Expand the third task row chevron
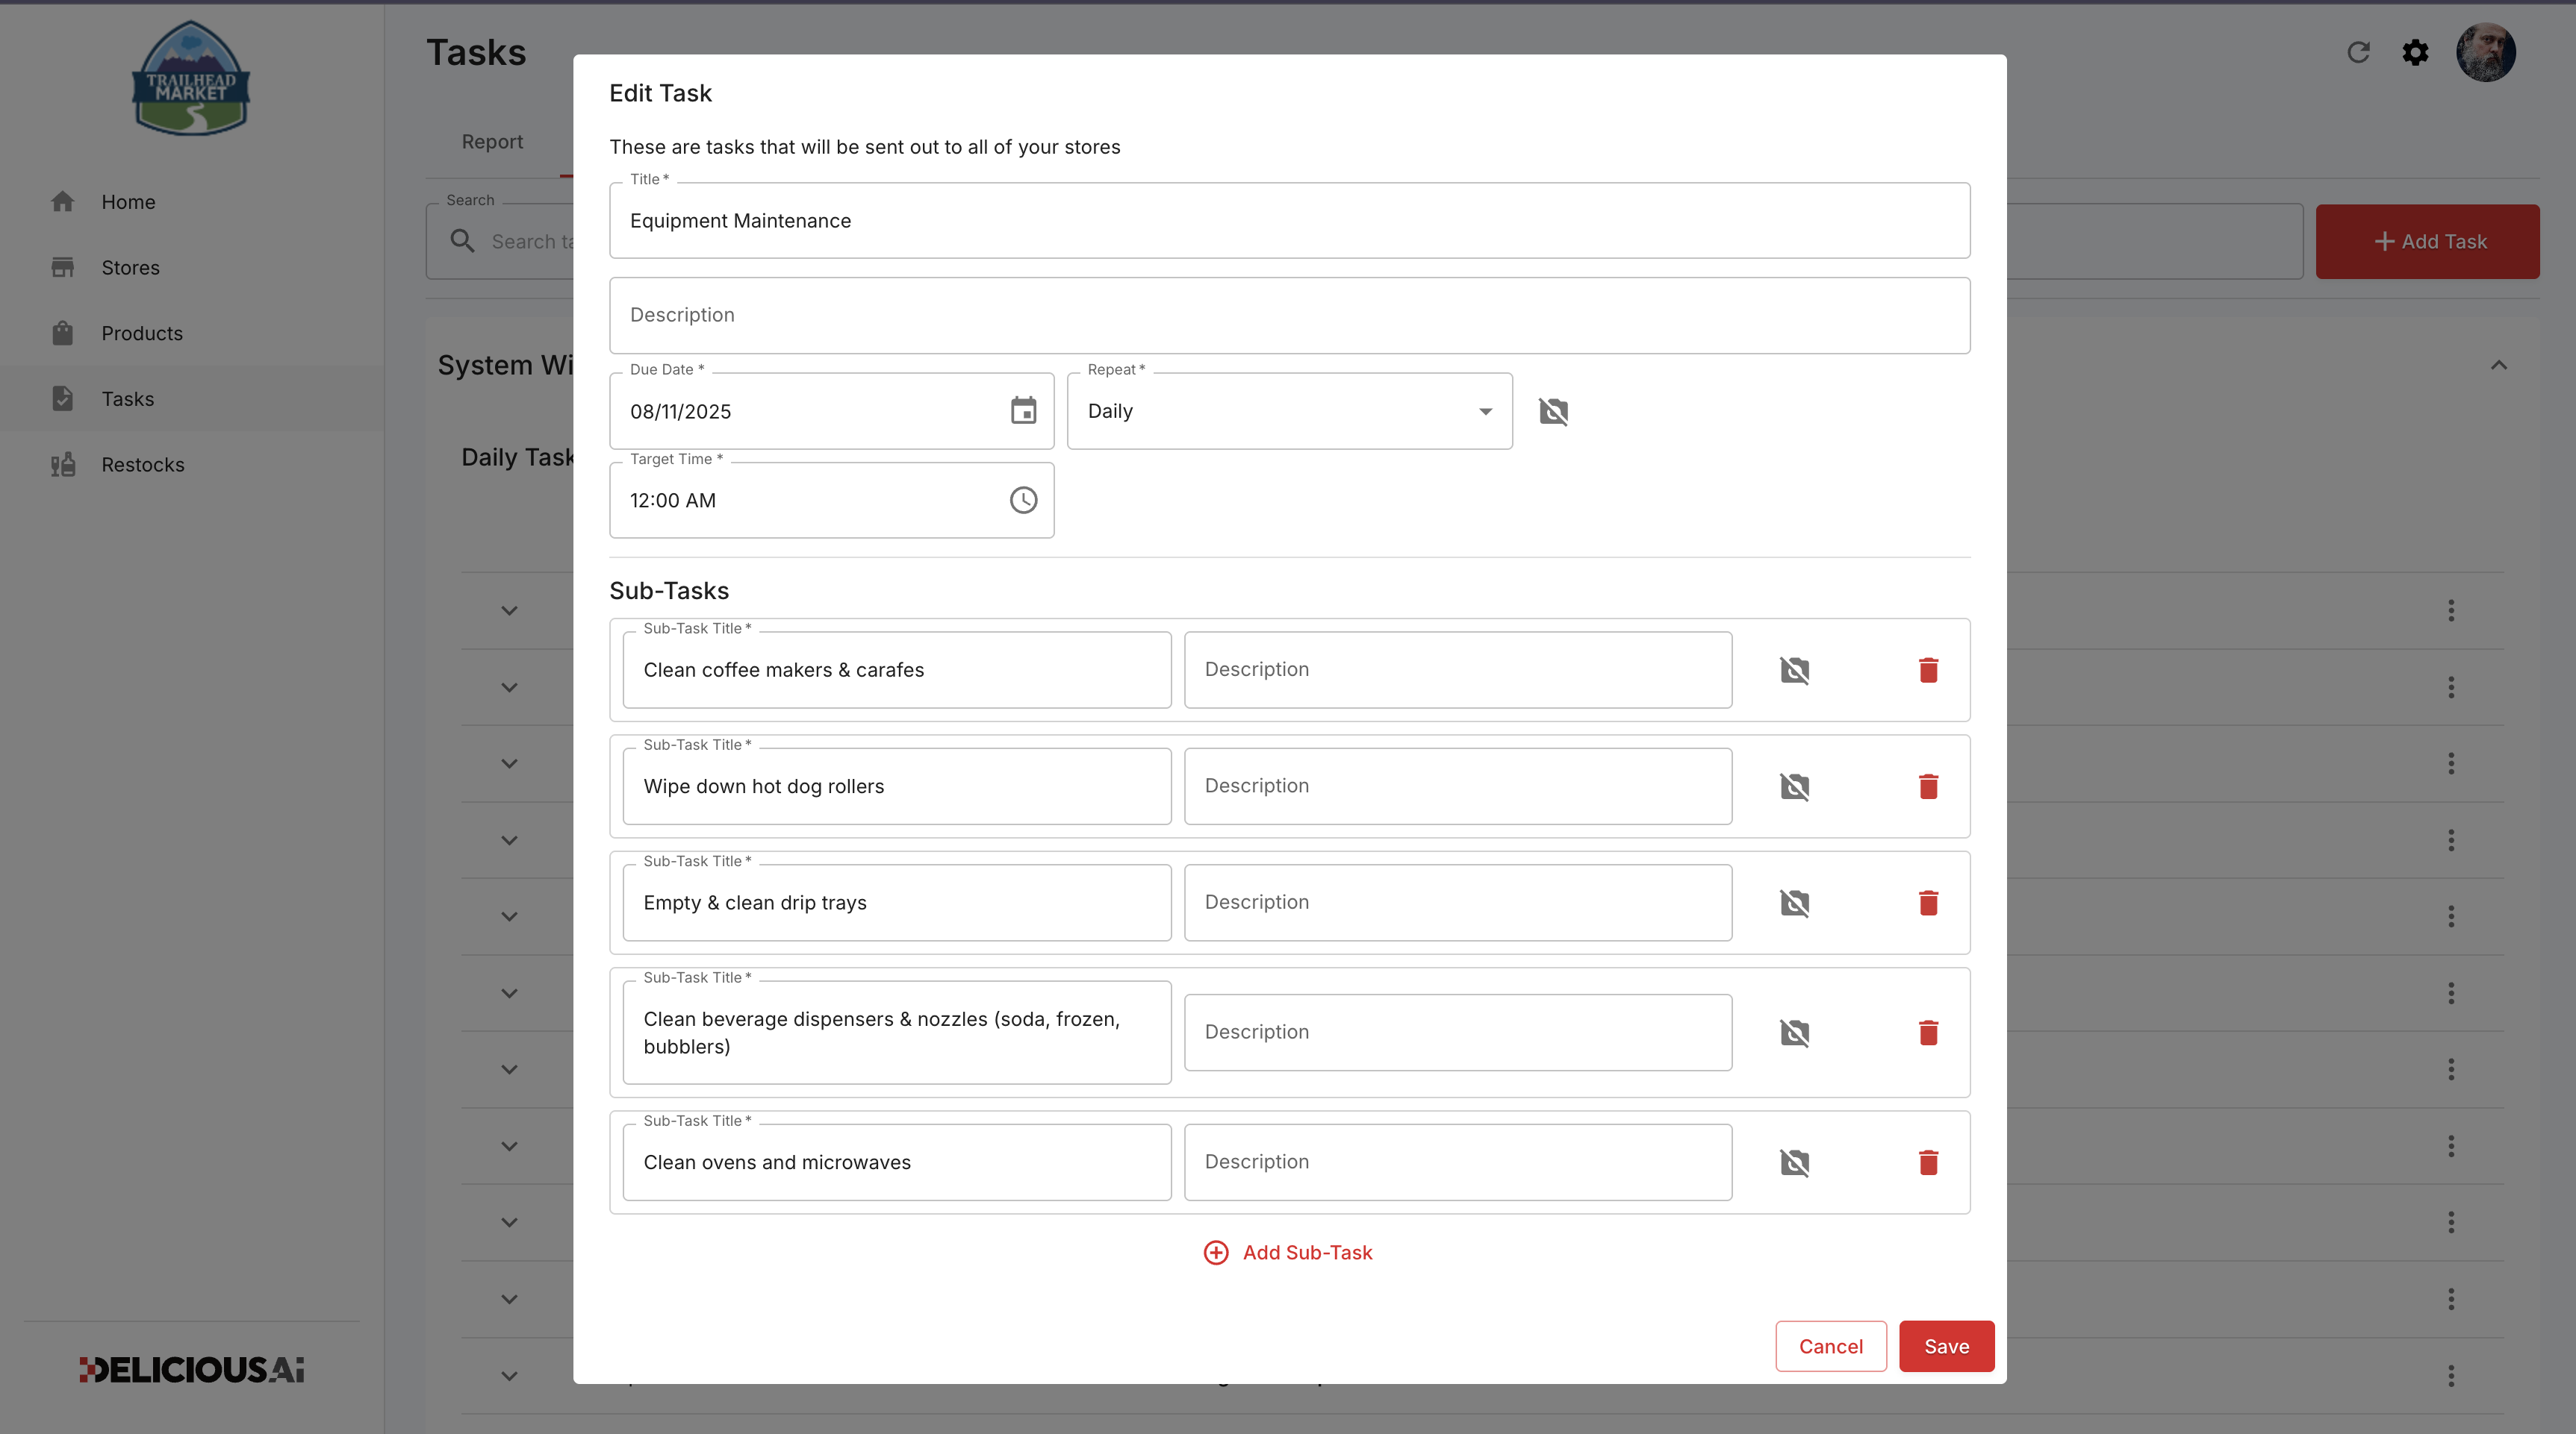The image size is (2576, 1434). (509, 763)
